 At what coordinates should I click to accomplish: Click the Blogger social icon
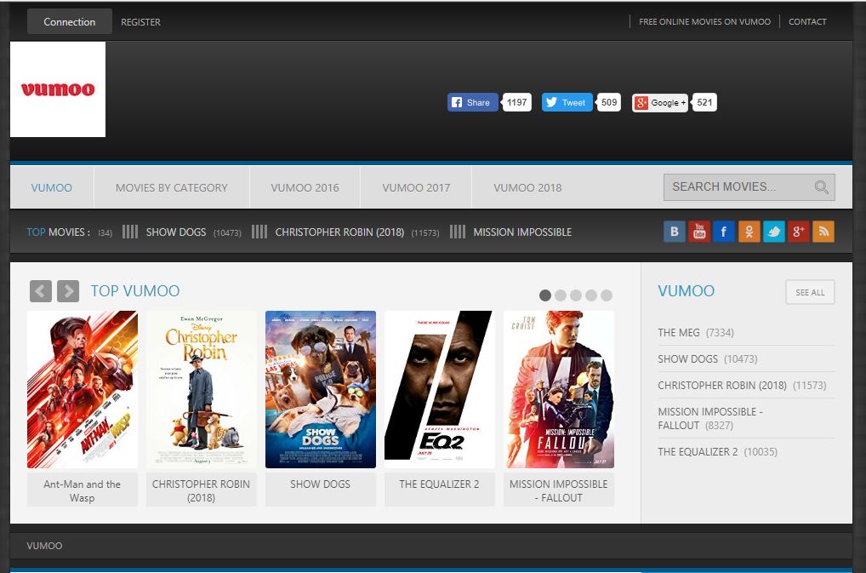click(675, 232)
